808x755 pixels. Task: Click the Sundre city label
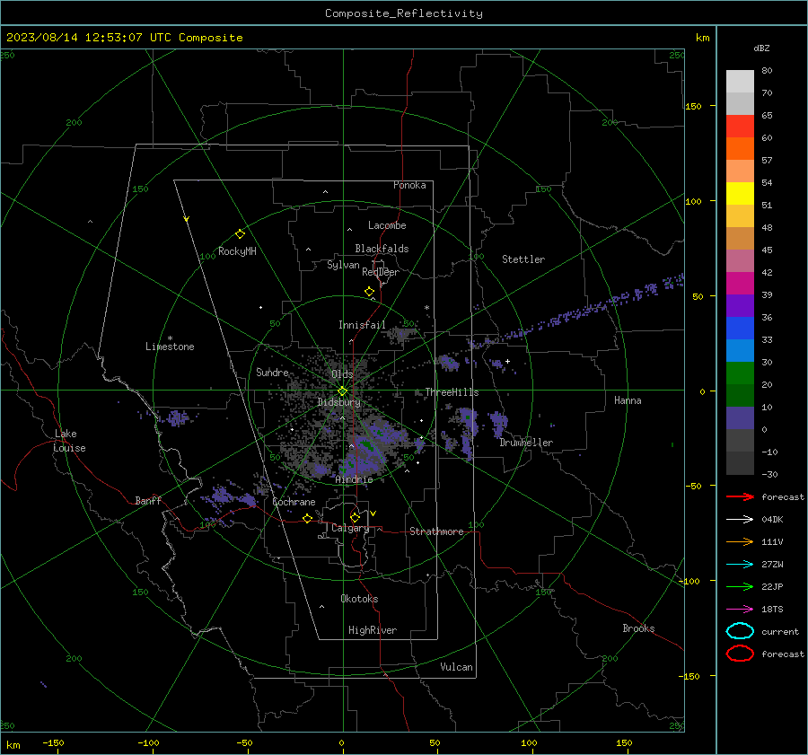coord(272,372)
